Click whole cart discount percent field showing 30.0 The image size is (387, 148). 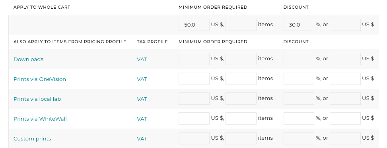click(299, 25)
